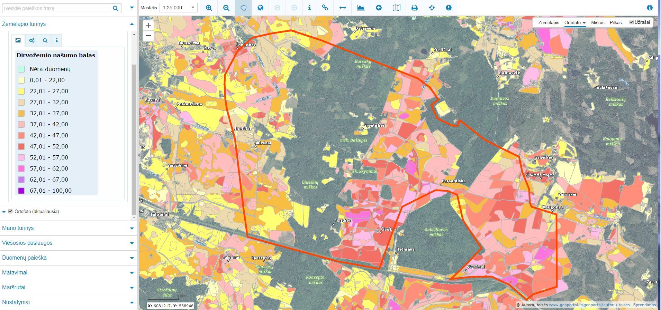Click the crosshair locate icon
The image size is (661, 310).
432,8
